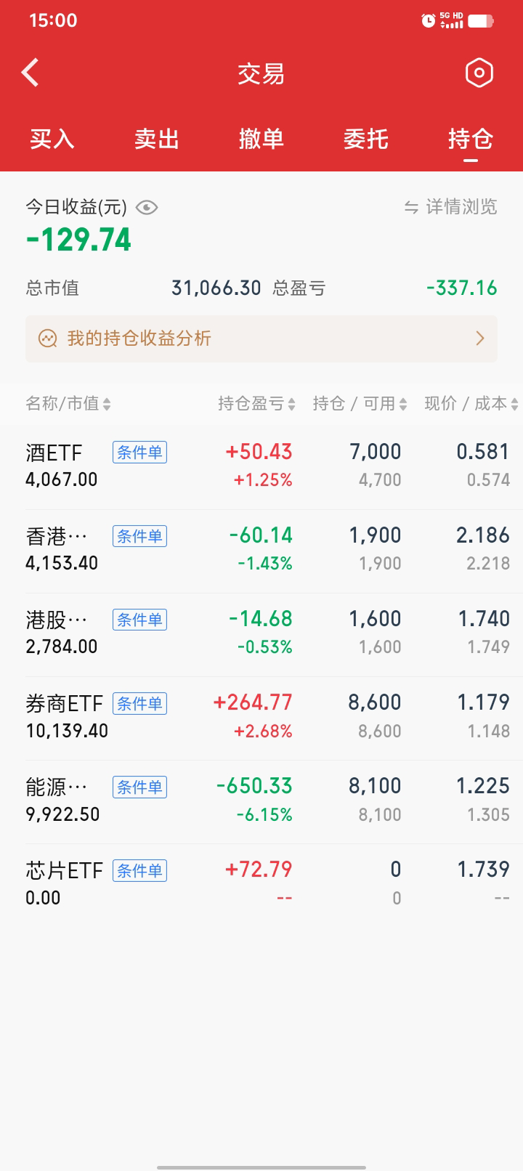Tap the back arrow icon
Screen dimensions: 523x1171
(31, 73)
